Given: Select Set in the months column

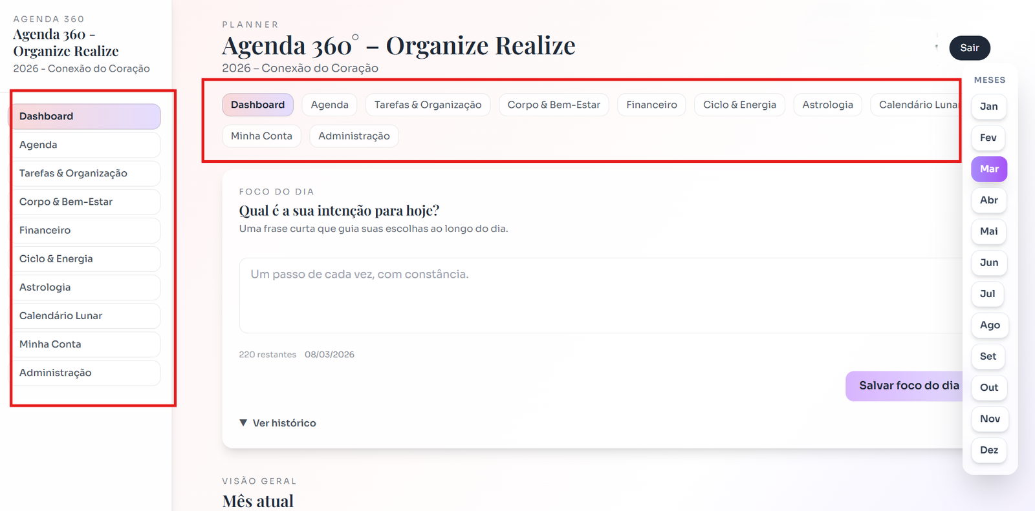Looking at the screenshot, I should 988,356.
